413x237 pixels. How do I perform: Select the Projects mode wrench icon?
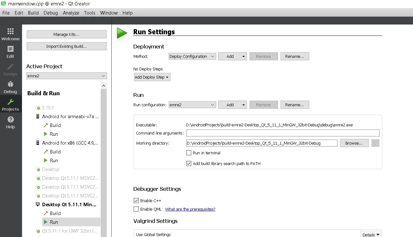(10, 102)
